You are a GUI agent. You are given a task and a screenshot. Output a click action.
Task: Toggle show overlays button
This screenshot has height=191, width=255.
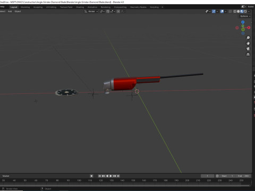(x=222, y=12)
